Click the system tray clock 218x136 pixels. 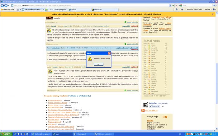[x=214, y=134]
